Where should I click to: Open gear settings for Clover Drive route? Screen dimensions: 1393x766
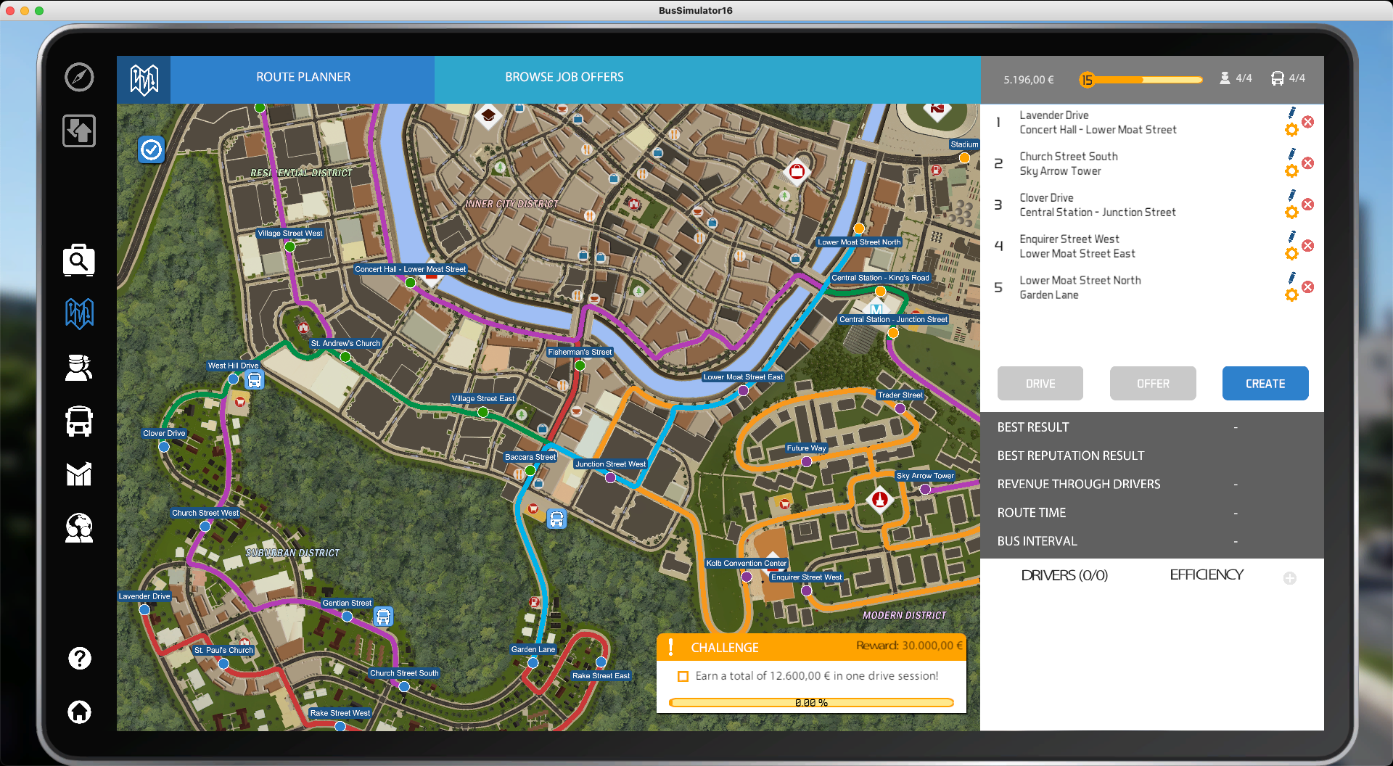pos(1291,213)
